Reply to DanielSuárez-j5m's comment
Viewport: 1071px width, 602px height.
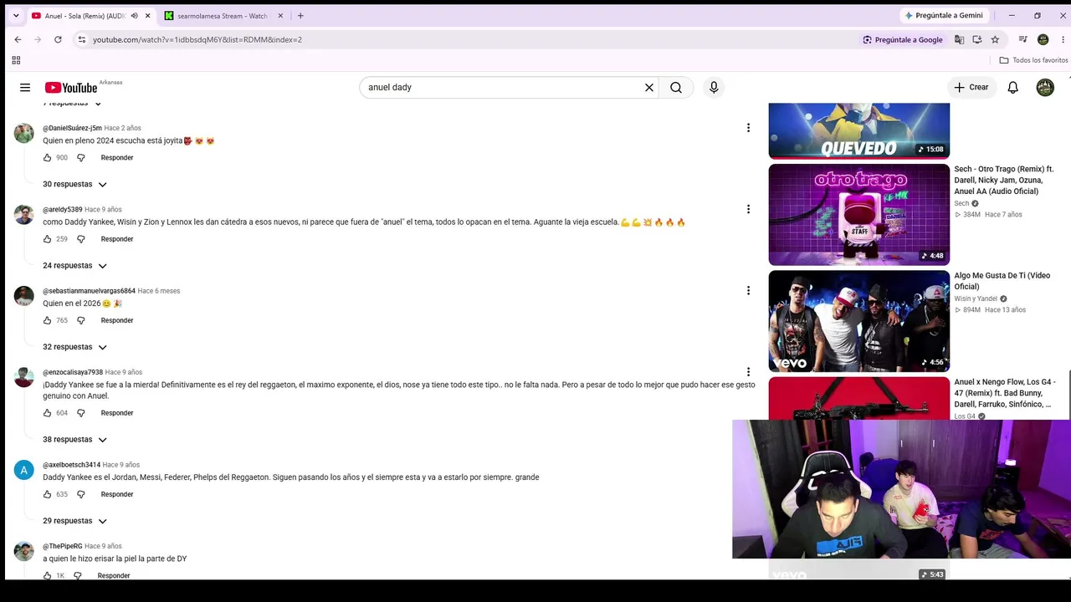point(117,157)
